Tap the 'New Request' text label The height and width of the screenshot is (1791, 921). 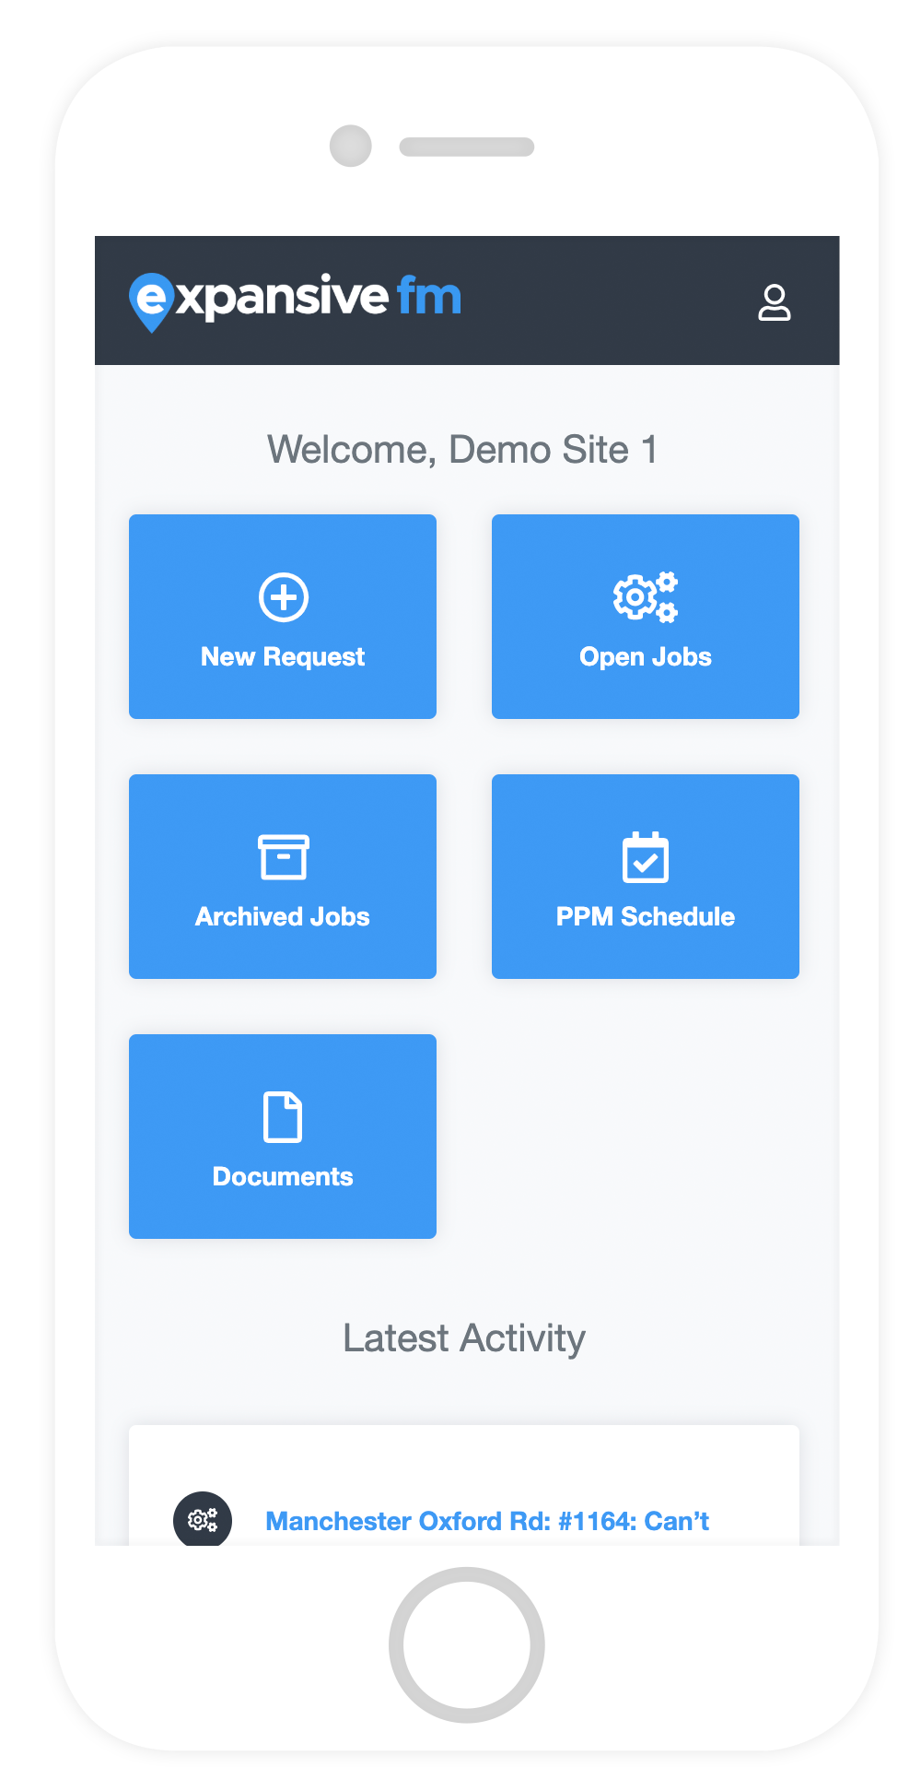tap(283, 657)
